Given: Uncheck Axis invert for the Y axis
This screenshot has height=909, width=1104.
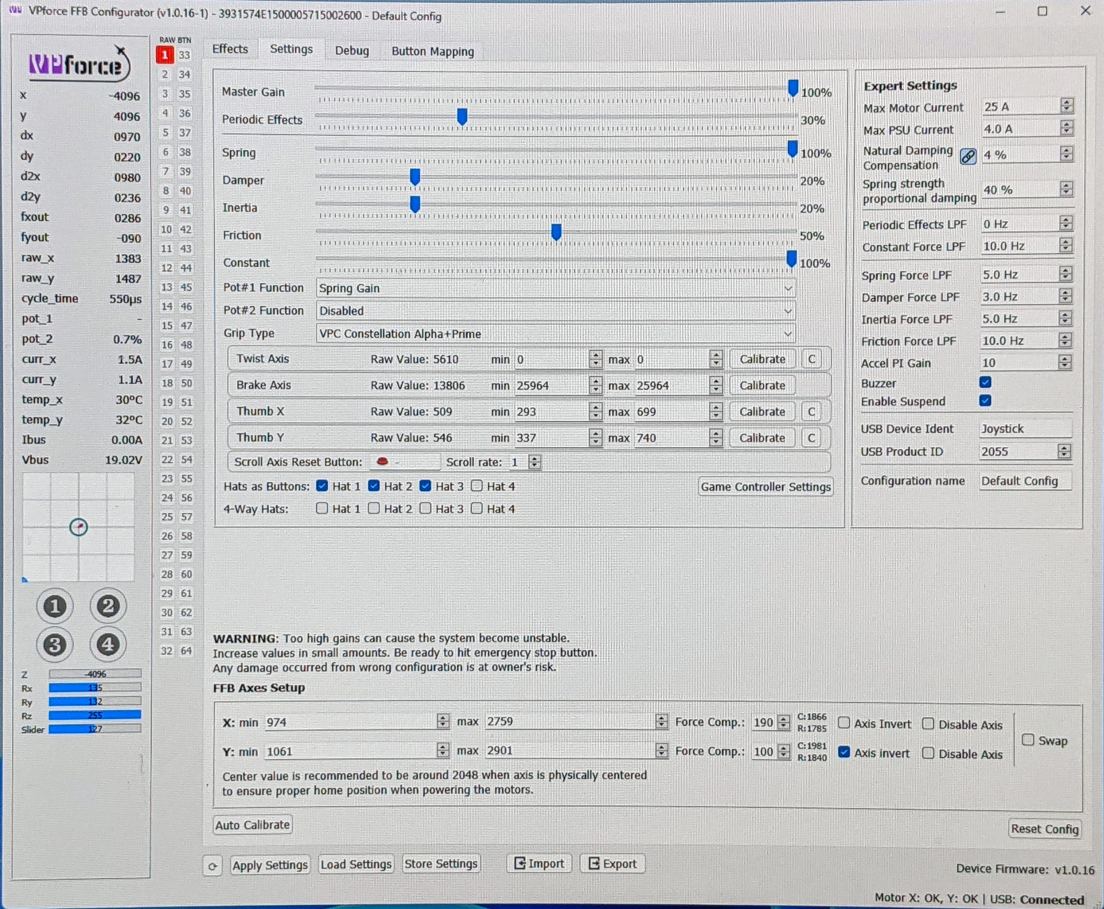Looking at the screenshot, I should pyautogui.click(x=844, y=752).
